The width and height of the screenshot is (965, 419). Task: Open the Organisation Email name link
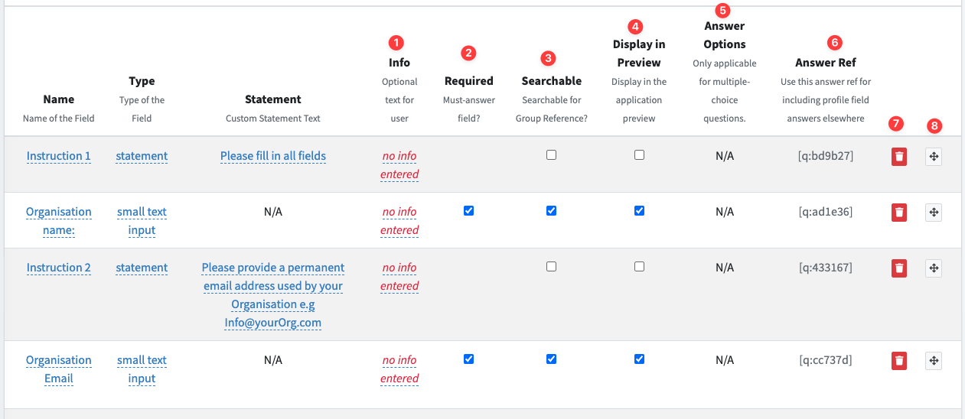click(59, 369)
